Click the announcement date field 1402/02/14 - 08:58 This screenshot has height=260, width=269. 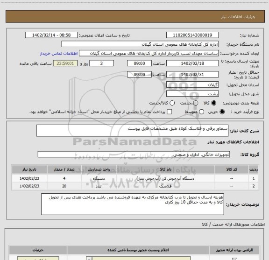pyautogui.click(x=51, y=35)
